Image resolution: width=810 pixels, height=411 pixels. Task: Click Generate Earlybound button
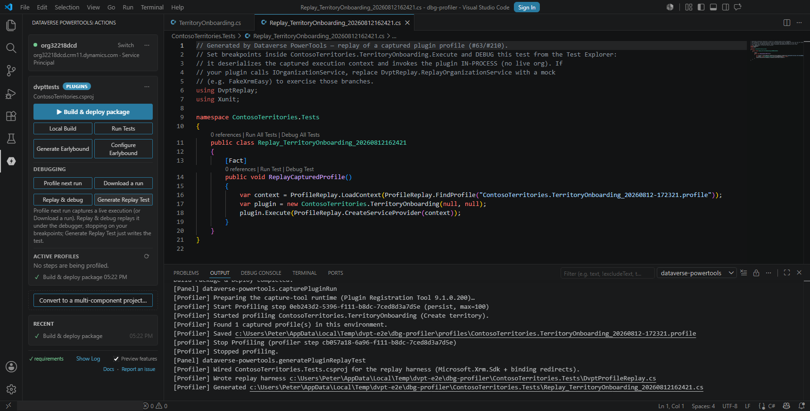(x=63, y=148)
